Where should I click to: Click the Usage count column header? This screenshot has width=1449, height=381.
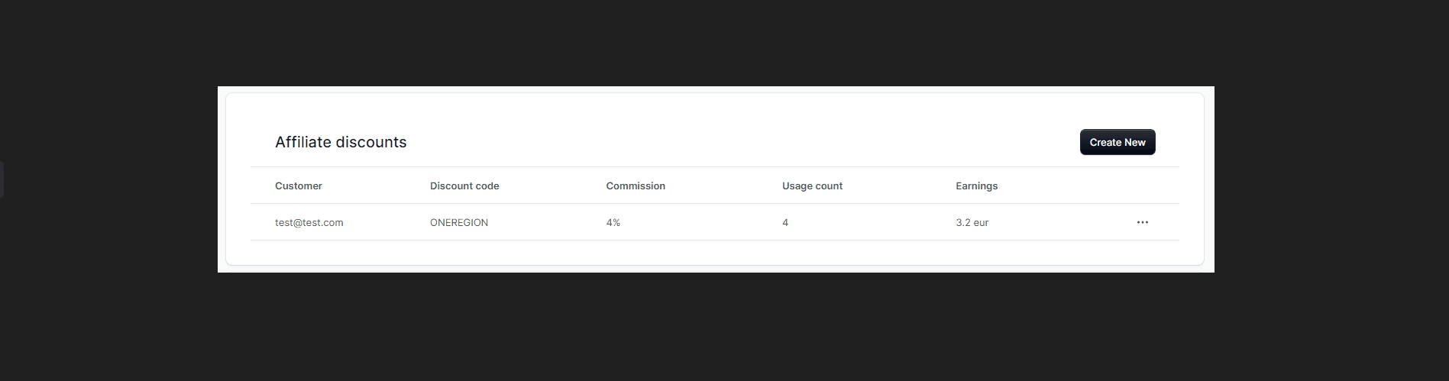[812, 186]
